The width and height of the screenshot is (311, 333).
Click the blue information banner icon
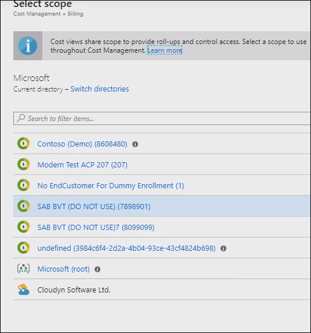pos(28,46)
